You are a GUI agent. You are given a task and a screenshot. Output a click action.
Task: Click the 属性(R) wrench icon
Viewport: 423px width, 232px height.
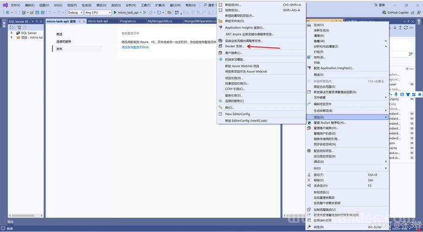tap(309, 227)
